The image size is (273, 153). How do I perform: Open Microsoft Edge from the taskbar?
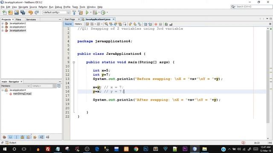tap(97, 149)
